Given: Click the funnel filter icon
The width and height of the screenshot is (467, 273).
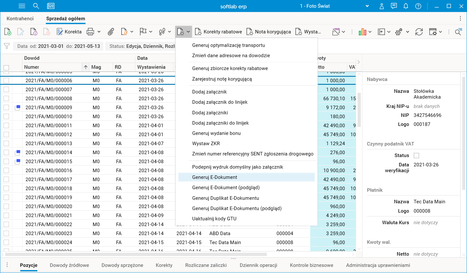Looking at the screenshot, I should [x=7, y=46].
